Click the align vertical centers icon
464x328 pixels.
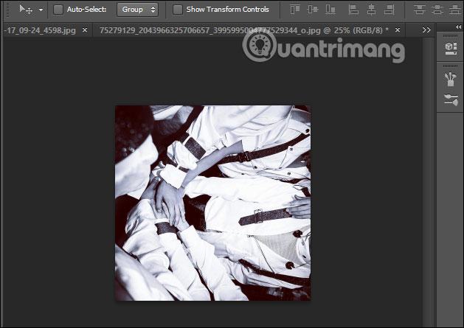(313, 10)
